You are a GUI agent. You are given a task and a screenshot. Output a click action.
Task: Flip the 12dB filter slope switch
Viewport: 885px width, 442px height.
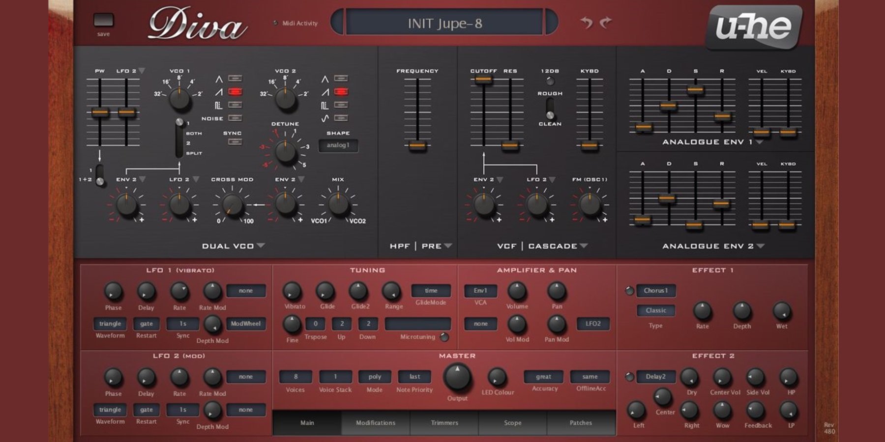[550, 81]
